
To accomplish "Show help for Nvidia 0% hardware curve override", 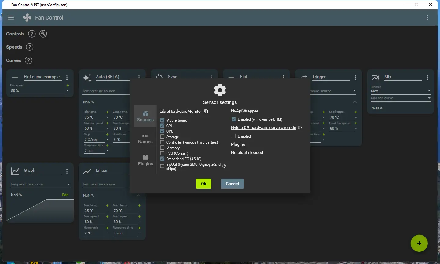I will 300,128.
